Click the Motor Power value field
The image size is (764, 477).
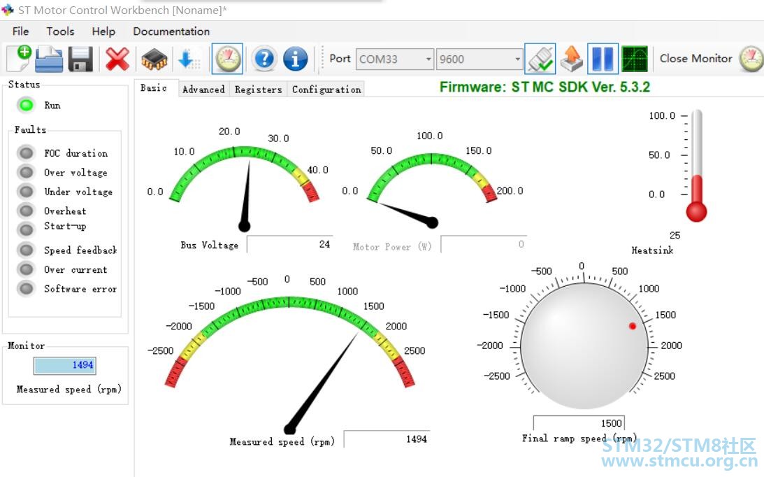483,244
